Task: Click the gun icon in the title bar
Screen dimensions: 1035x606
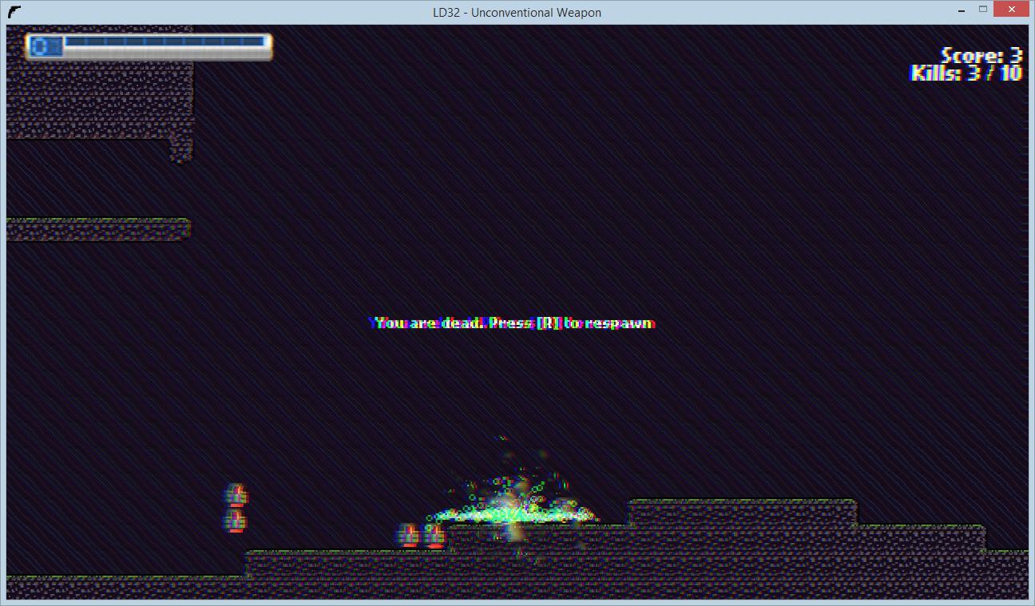Action: tap(14, 12)
